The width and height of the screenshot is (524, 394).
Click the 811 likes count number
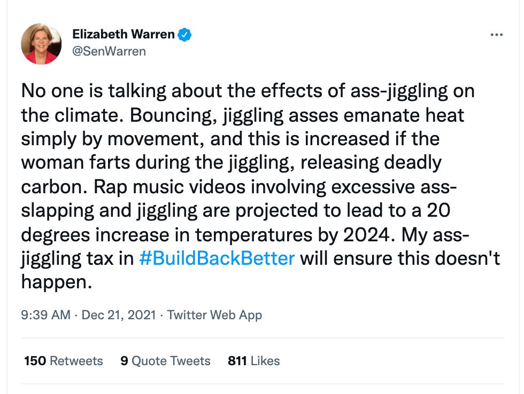tap(237, 361)
